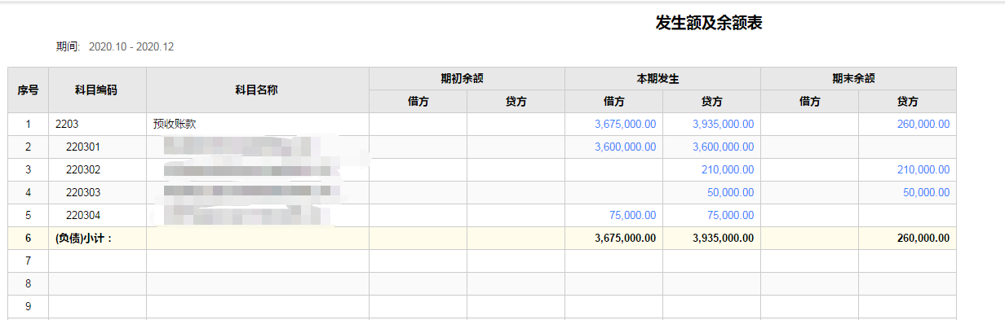Select sub-account 220301
This screenshot has width=1005, height=320.
tap(83, 147)
